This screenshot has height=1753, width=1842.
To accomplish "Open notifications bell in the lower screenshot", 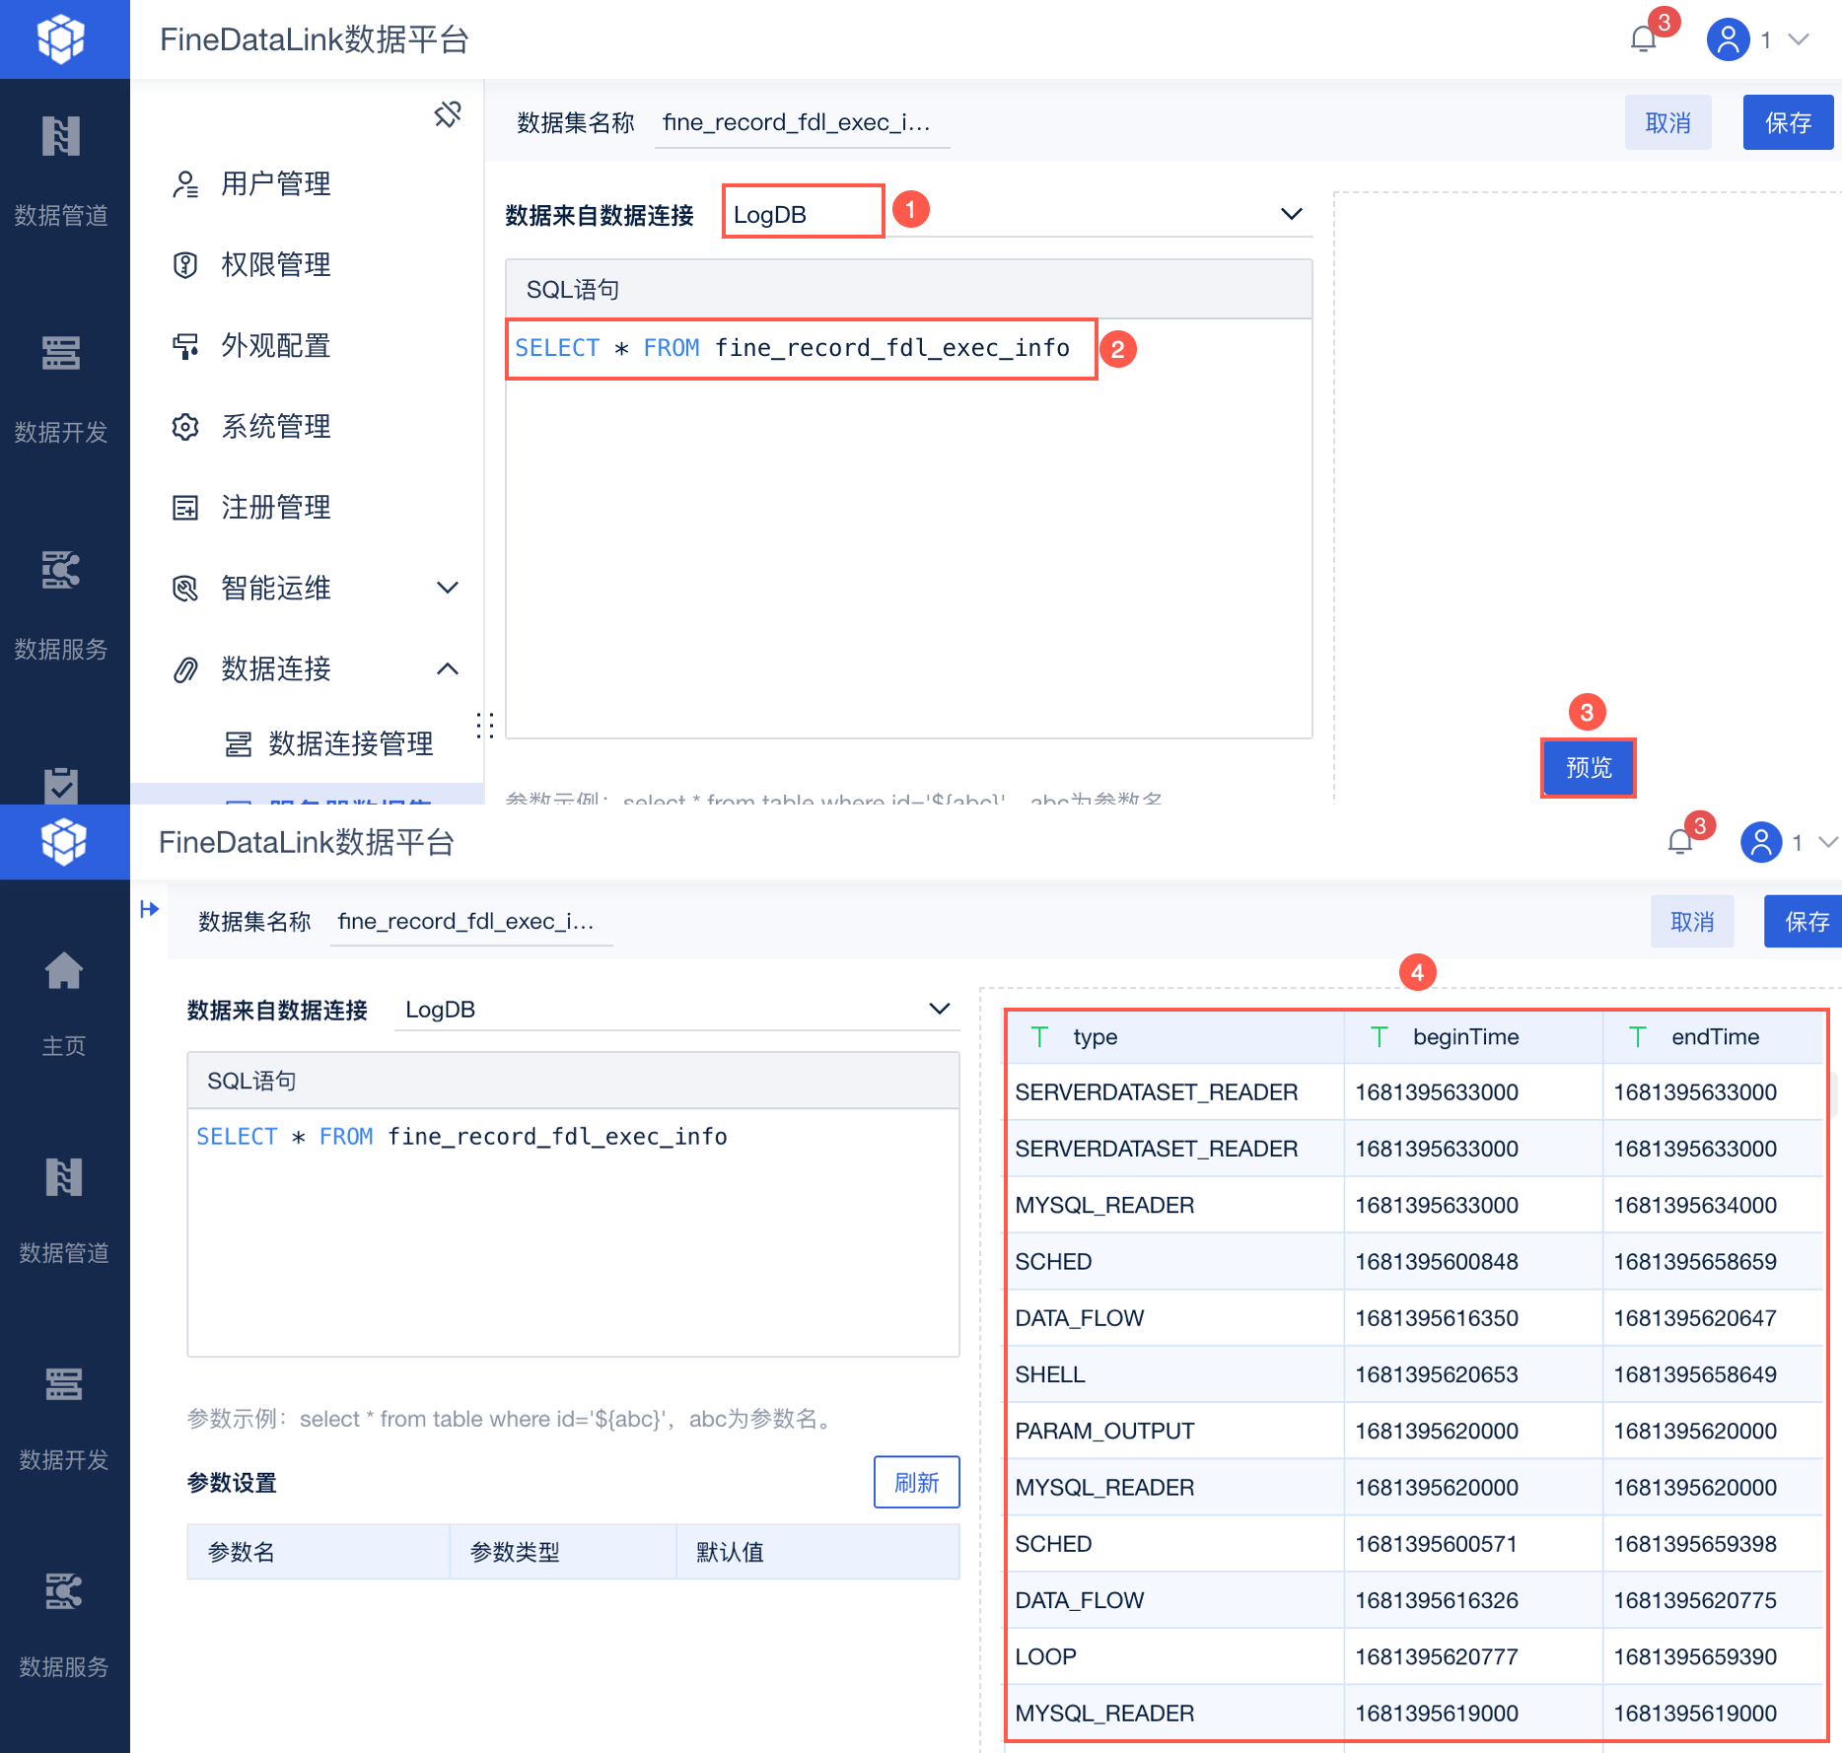I will click(1680, 842).
